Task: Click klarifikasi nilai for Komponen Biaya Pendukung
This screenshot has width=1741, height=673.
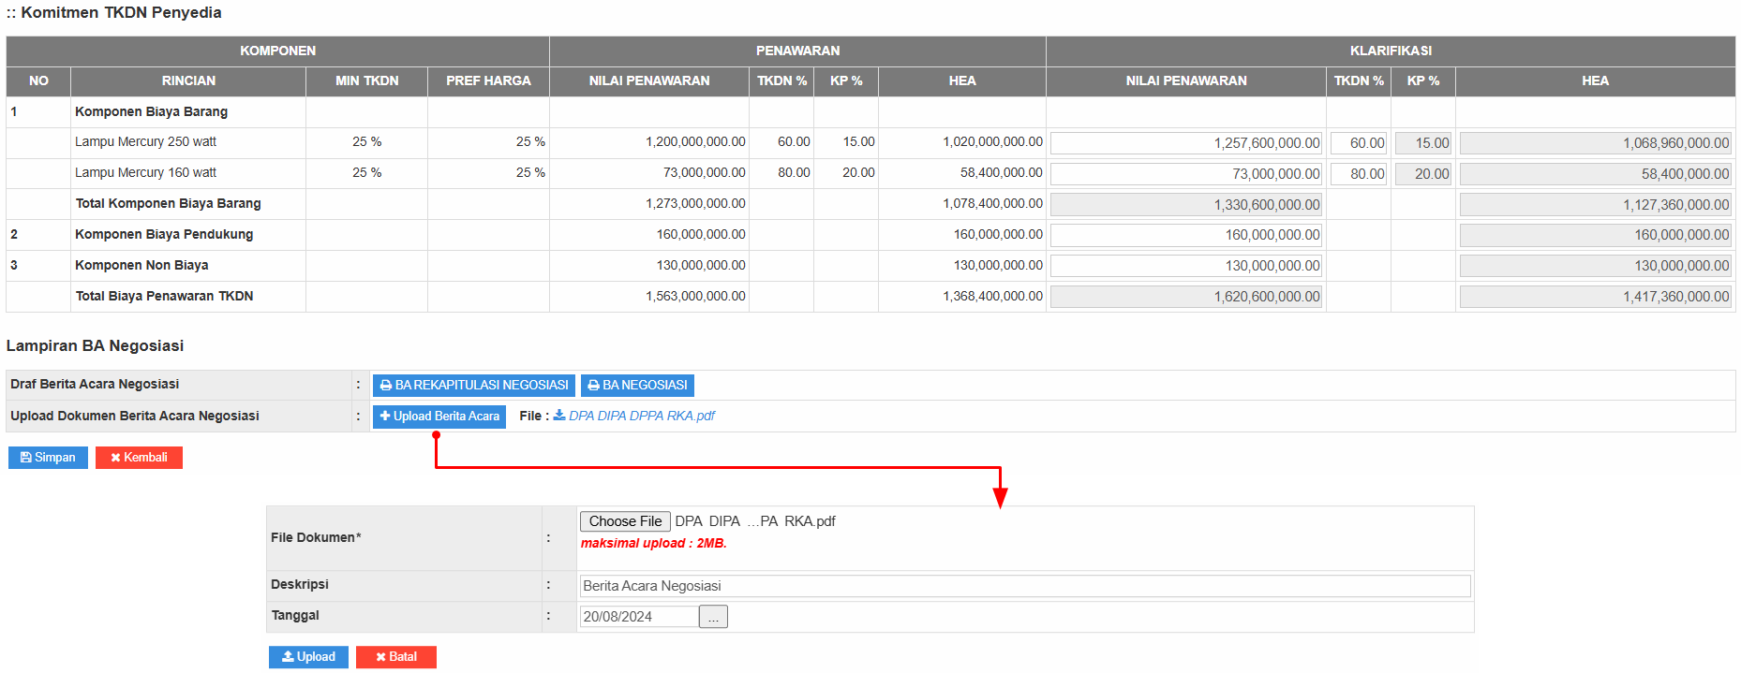Action: 1185,235
